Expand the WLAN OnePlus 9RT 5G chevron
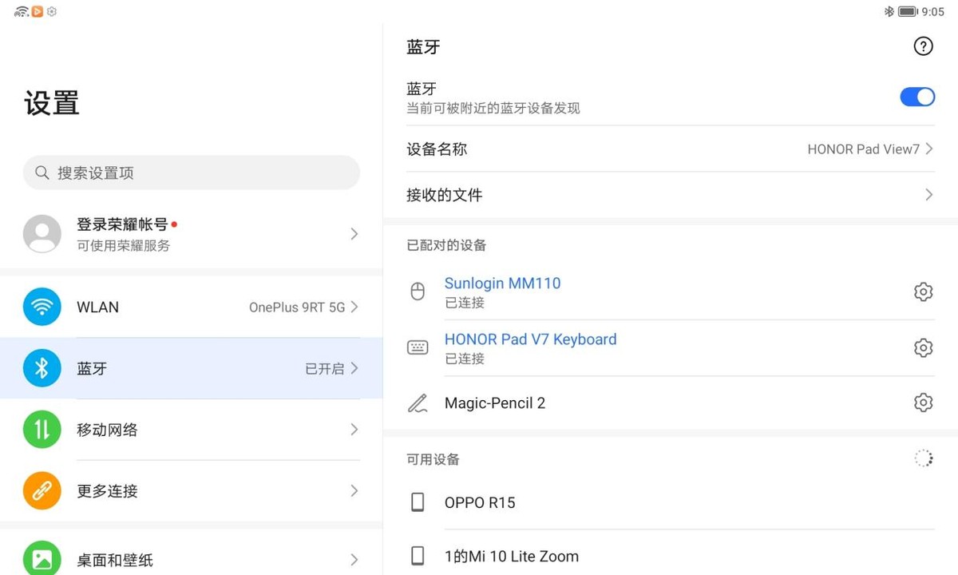The width and height of the screenshot is (958, 575). click(354, 307)
